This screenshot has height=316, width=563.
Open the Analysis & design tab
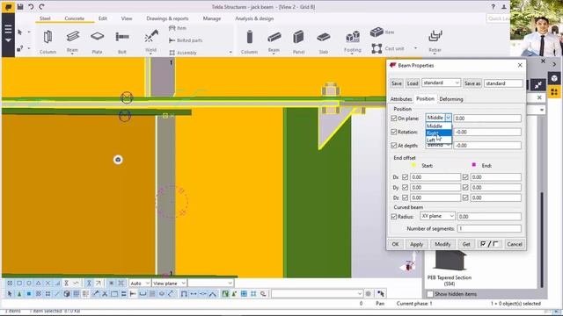pyautogui.click(x=254, y=18)
